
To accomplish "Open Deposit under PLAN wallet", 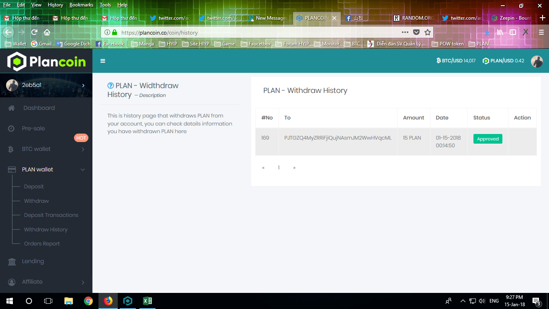I will 34,186.
